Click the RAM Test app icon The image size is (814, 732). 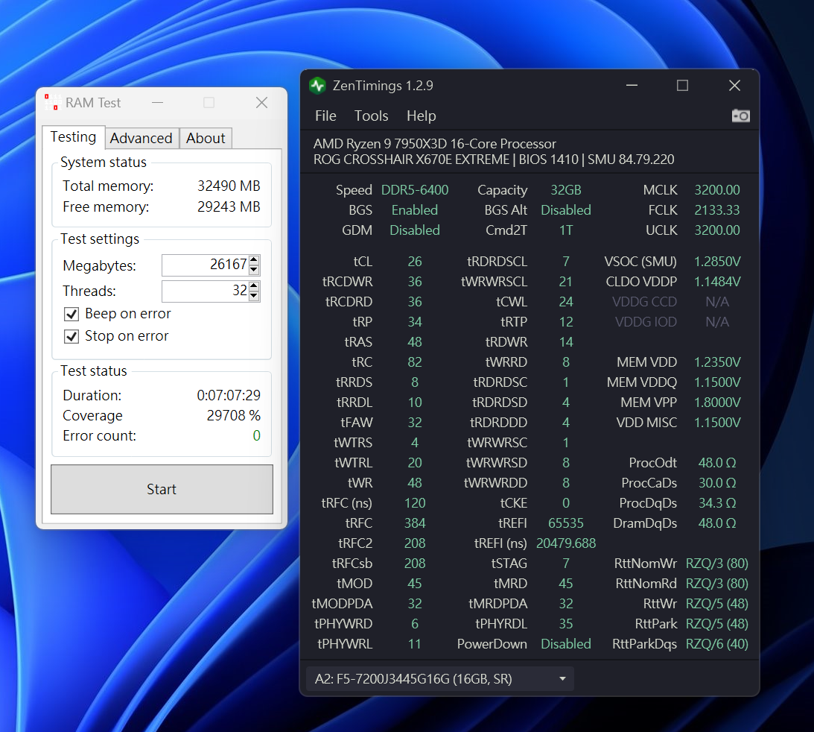point(52,102)
